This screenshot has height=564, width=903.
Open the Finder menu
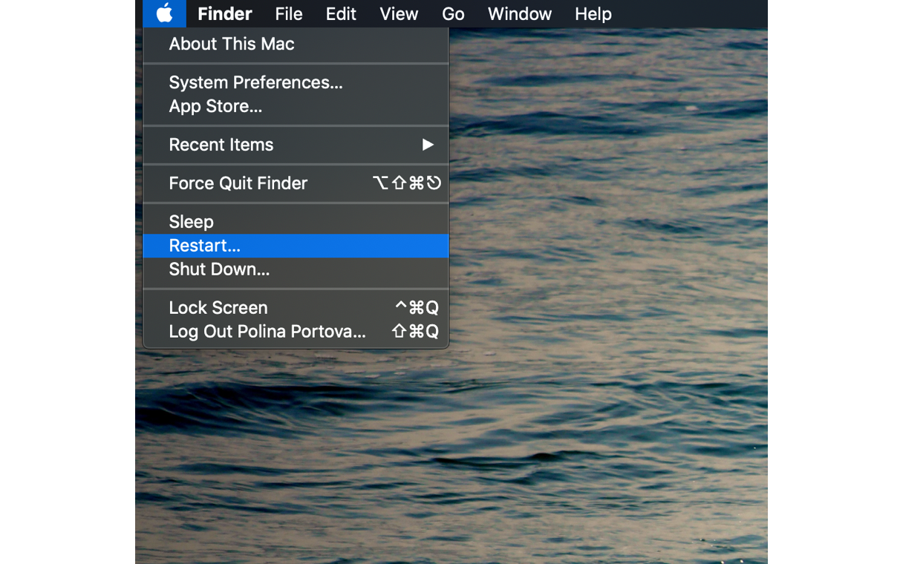click(225, 13)
